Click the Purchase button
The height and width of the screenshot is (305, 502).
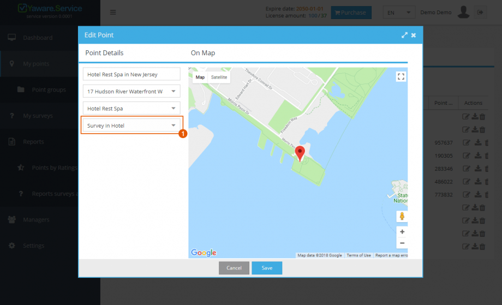351,13
